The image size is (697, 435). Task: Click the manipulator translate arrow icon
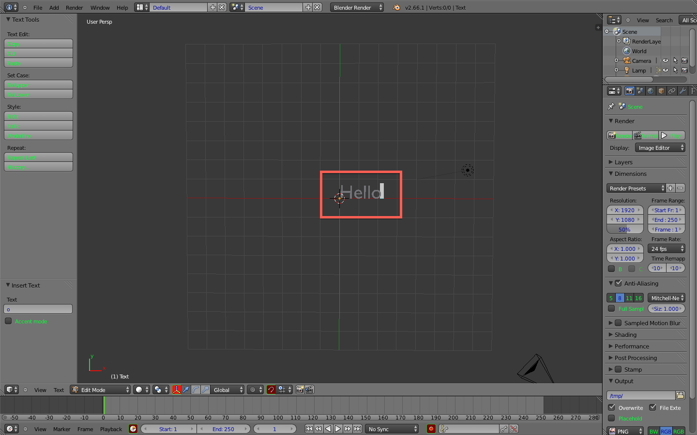click(x=185, y=390)
